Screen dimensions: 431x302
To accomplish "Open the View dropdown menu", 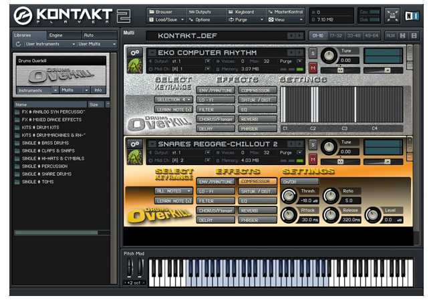I will [x=285, y=19].
